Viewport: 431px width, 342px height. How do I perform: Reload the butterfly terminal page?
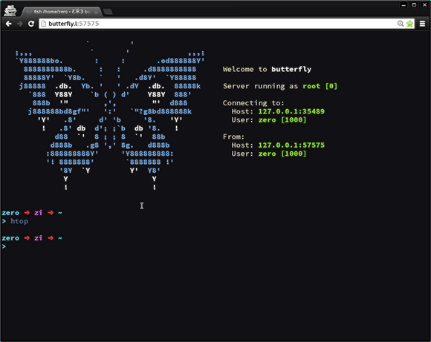[x=31, y=24]
